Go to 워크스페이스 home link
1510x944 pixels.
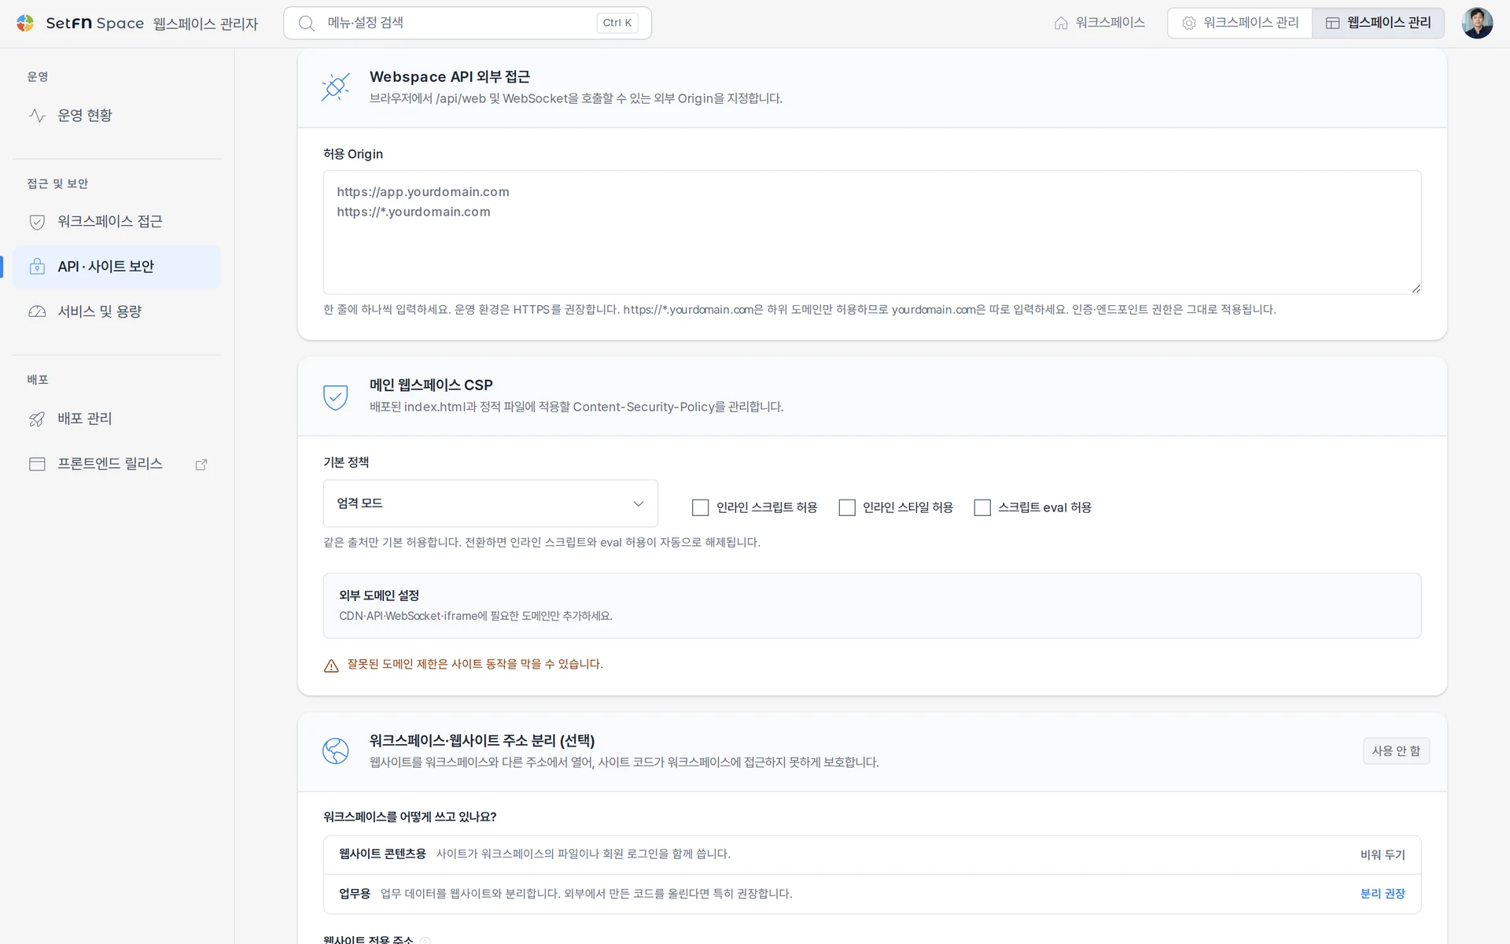(1099, 23)
